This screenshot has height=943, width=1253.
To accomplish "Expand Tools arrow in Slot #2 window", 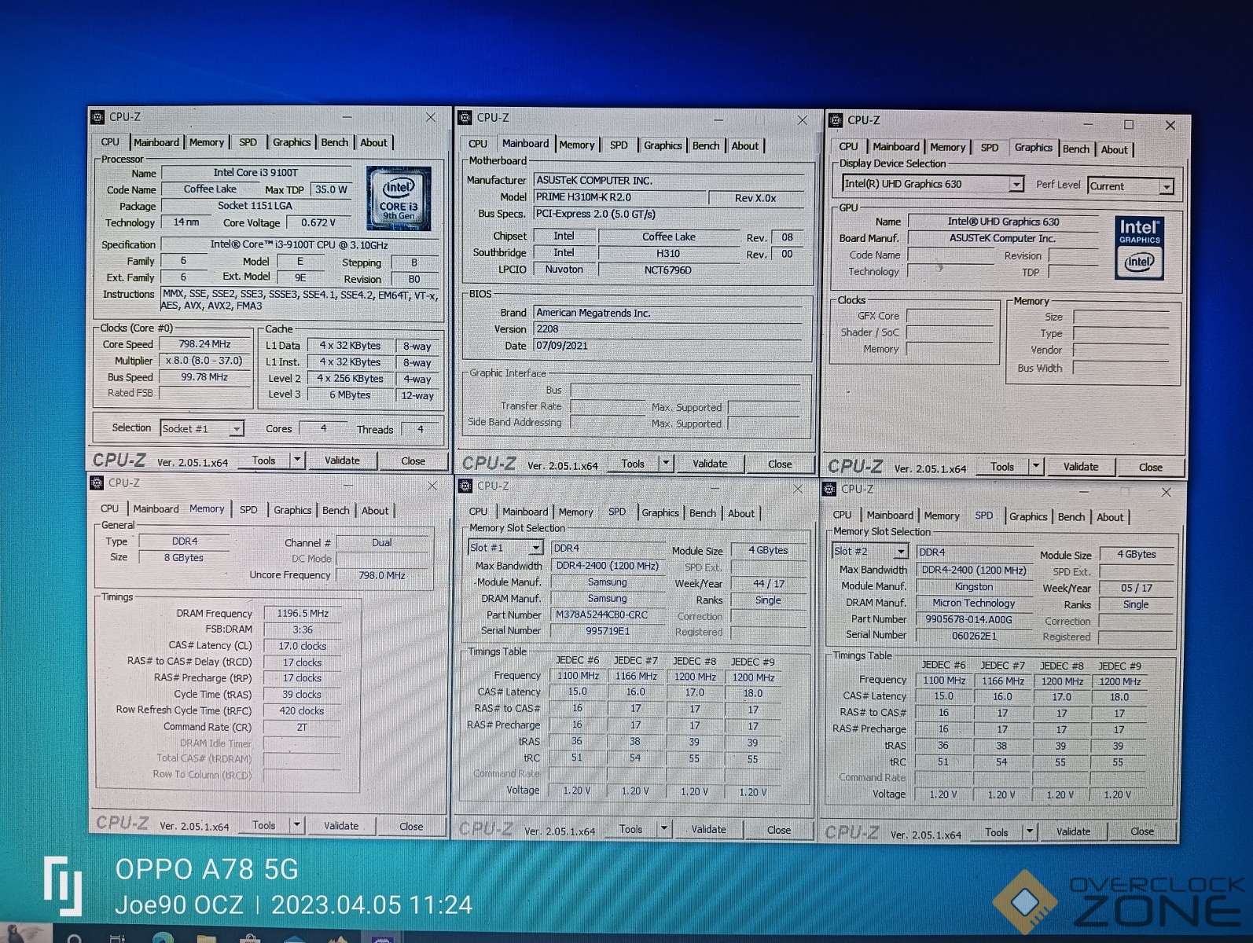I will 1030,831.
